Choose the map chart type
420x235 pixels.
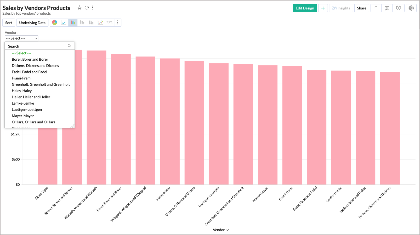(109, 22)
